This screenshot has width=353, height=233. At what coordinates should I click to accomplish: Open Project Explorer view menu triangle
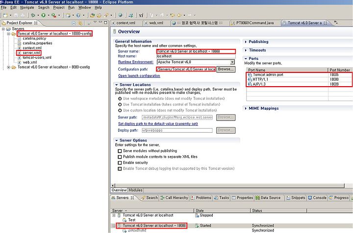95,22
